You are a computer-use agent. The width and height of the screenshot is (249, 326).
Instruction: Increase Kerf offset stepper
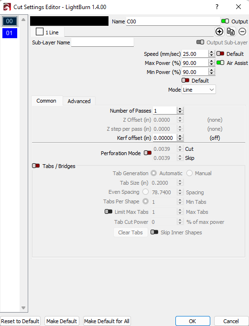click(180, 136)
